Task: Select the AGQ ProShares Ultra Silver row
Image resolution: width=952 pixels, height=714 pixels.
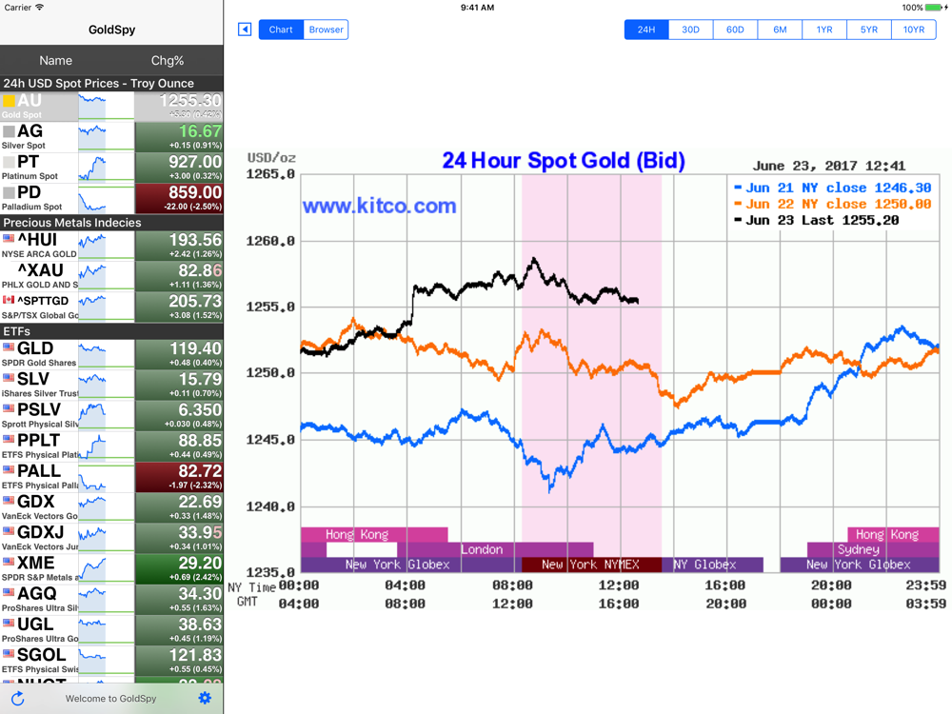Action: point(111,600)
